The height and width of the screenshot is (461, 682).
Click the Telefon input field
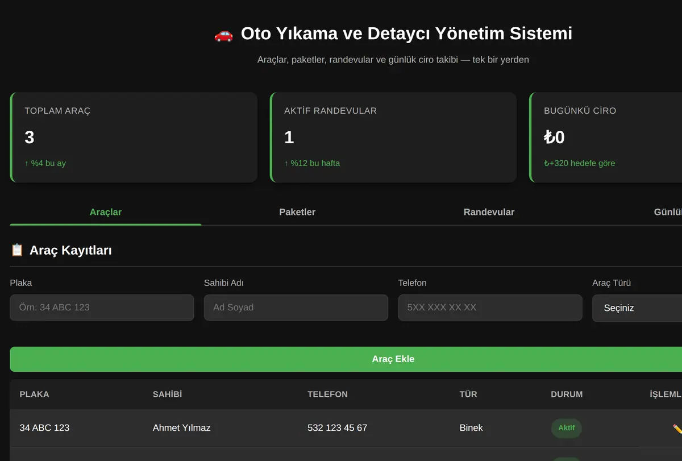pyautogui.click(x=490, y=308)
